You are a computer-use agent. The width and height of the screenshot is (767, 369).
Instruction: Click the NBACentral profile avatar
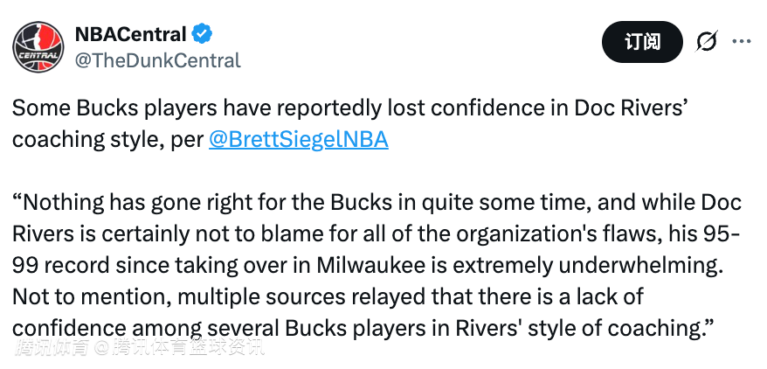(38, 45)
